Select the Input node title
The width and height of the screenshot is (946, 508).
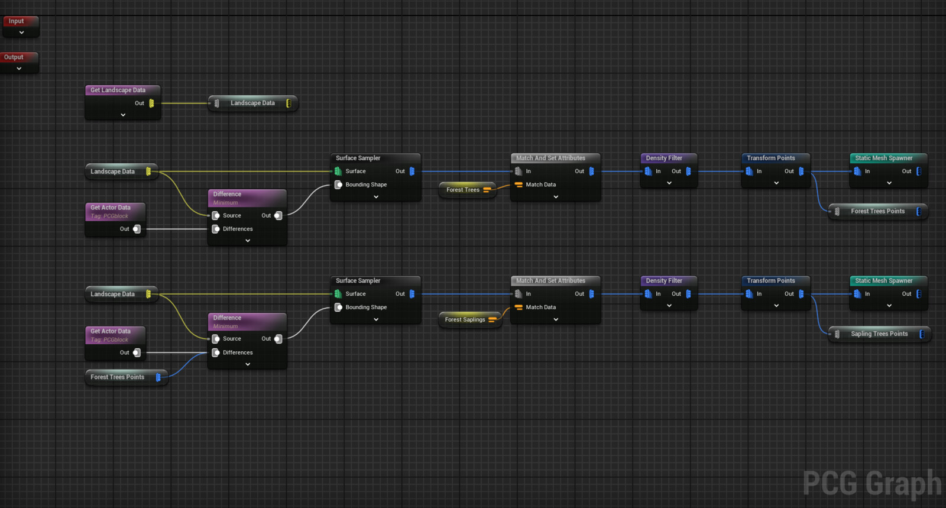[x=17, y=21]
